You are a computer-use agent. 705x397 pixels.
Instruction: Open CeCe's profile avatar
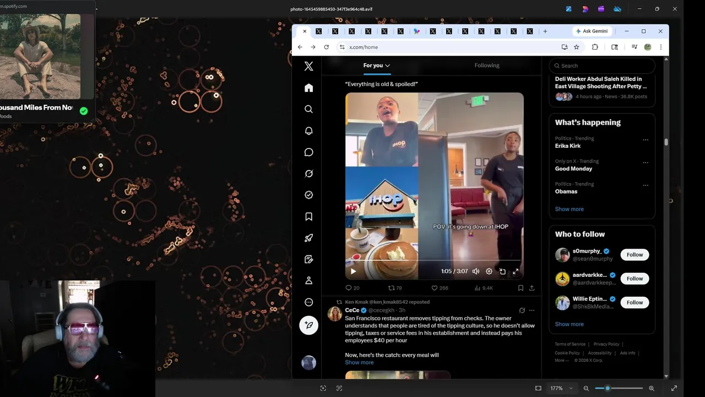[334, 314]
